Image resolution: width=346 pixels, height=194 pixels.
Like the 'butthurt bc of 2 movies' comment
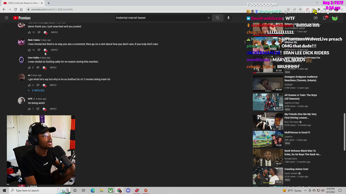(29, 85)
